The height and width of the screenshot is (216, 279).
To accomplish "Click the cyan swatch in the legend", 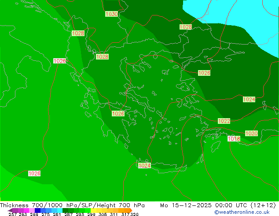I will 60,210.
